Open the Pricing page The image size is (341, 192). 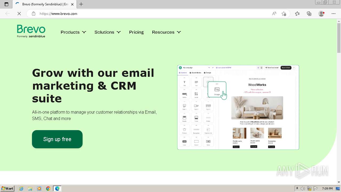click(x=136, y=32)
